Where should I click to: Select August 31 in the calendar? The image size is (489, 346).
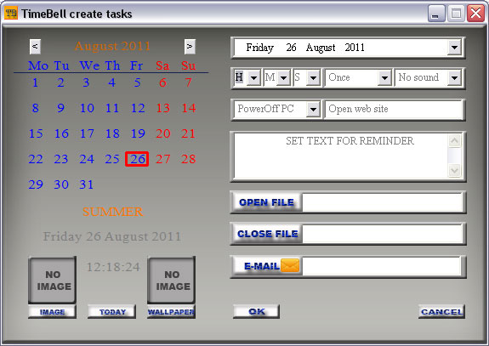point(87,184)
